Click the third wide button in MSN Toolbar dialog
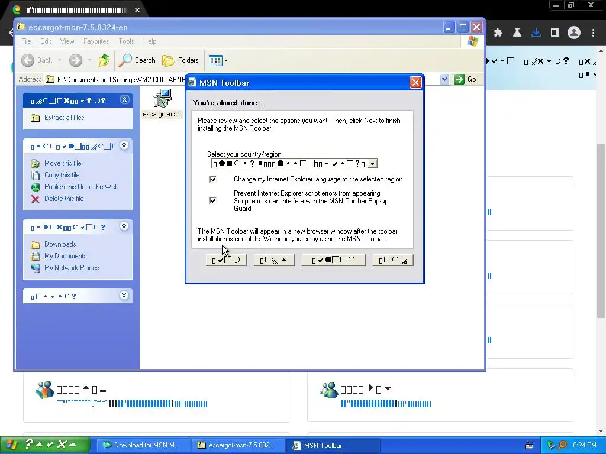Screen dimensions: 606x454 (x=333, y=260)
